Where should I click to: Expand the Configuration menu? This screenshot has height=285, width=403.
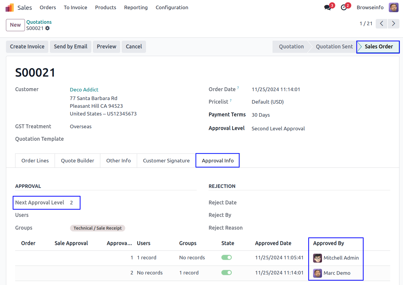pos(172,7)
